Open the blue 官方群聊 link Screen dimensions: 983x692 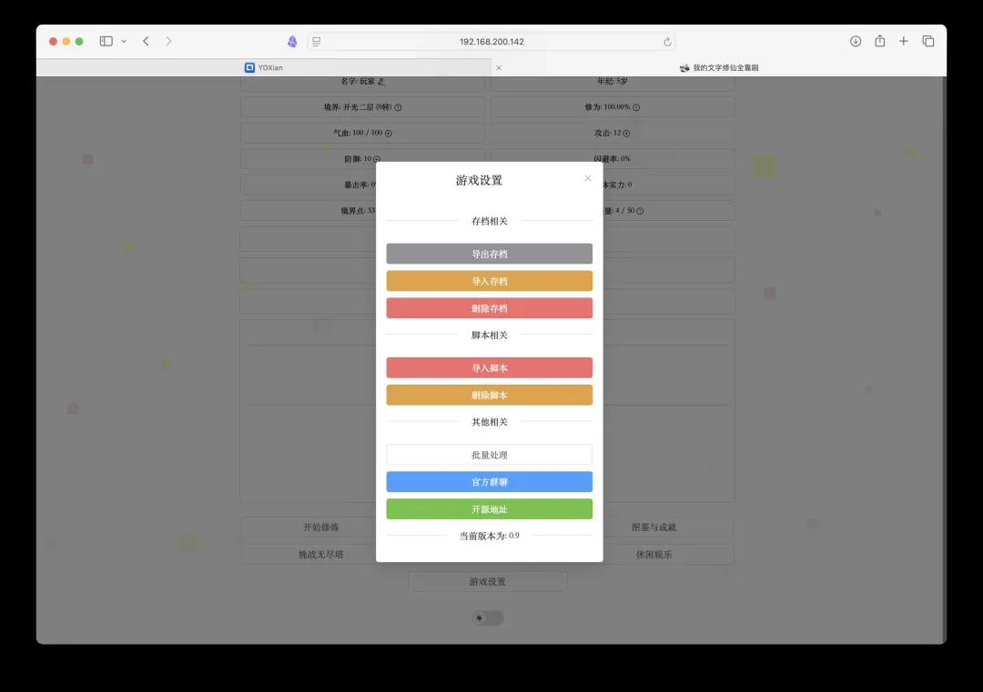point(489,482)
